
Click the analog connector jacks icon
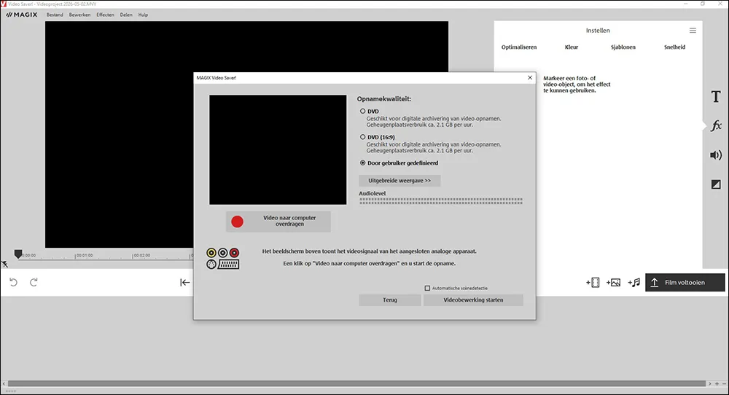pos(222,259)
